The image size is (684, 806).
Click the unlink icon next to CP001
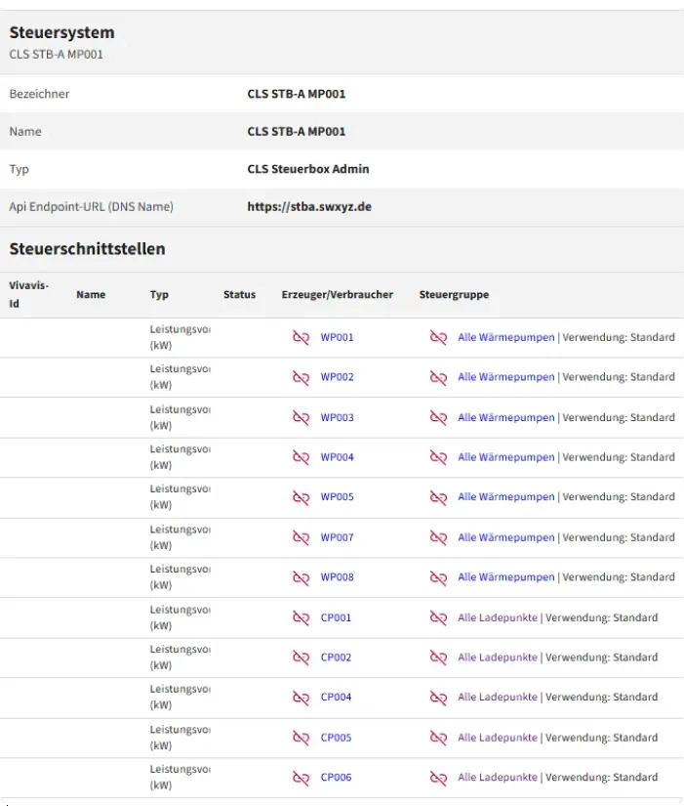(x=301, y=617)
